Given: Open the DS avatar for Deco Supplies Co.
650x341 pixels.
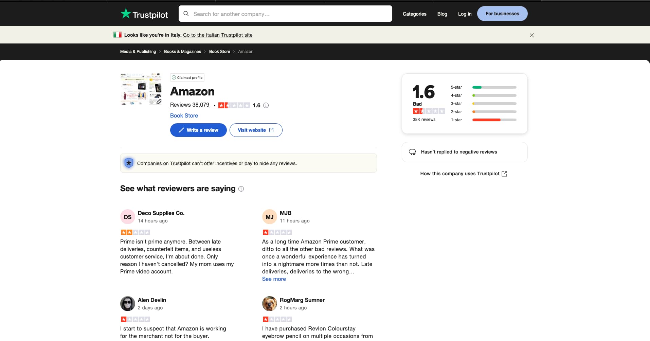Looking at the screenshot, I should [x=128, y=217].
